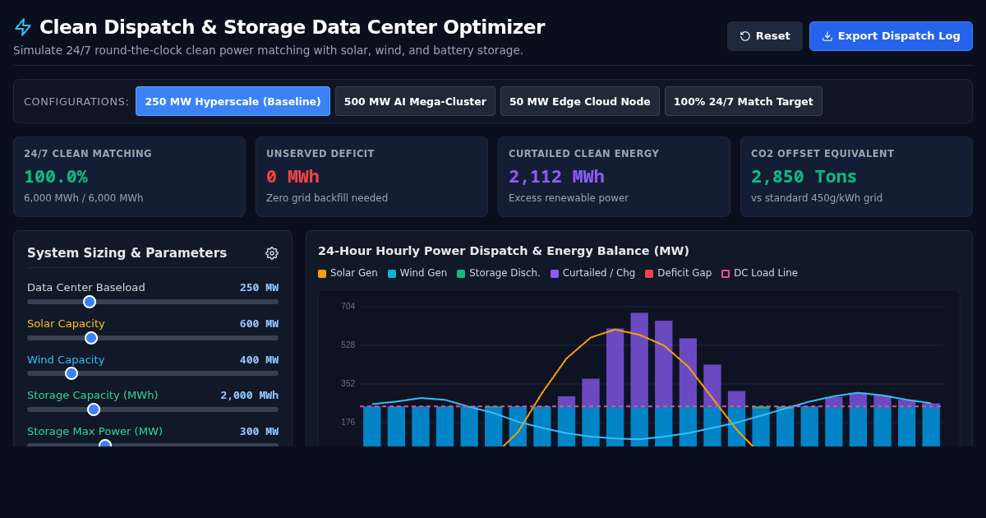The image size is (986, 518).
Task: Click the 2,112 MWh curtailed energy value
Action: (556, 177)
